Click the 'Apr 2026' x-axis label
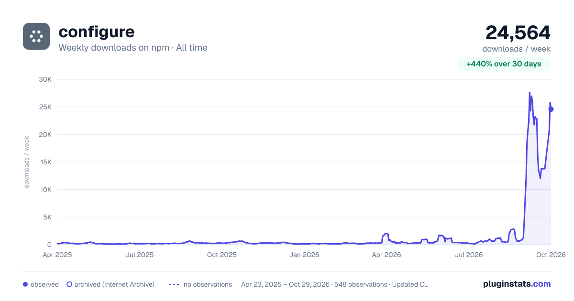The height and width of the screenshot is (301, 574). pos(386,255)
